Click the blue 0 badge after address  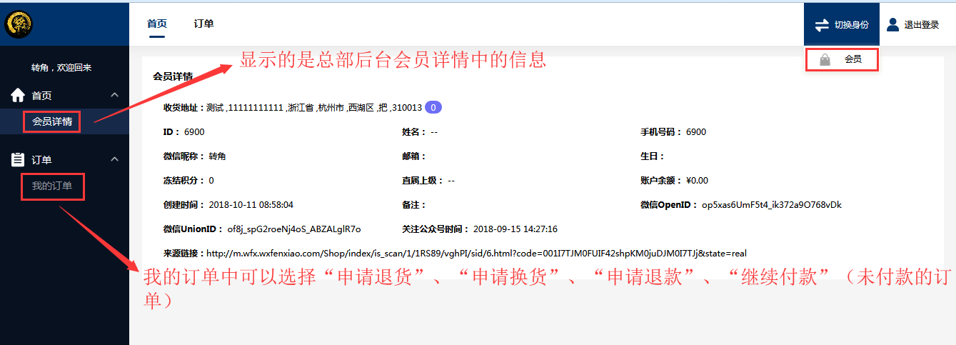pos(433,108)
